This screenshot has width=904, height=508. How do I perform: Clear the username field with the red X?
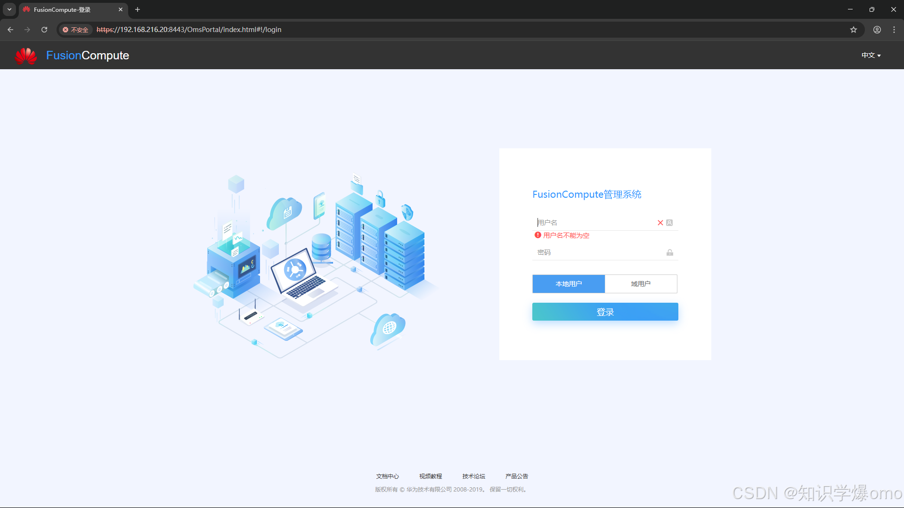pyautogui.click(x=660, y=223)
